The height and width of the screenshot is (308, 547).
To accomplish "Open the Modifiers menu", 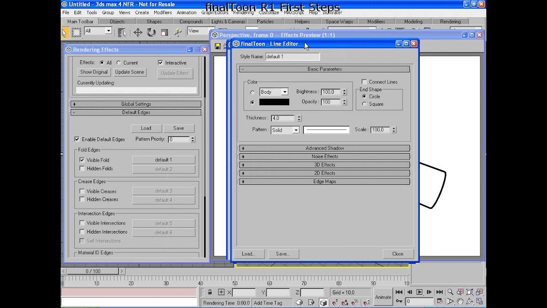I will (163, 12).
